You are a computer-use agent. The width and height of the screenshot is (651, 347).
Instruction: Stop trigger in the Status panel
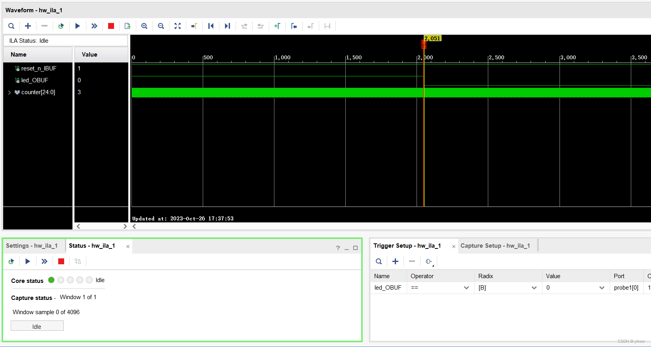61,261
